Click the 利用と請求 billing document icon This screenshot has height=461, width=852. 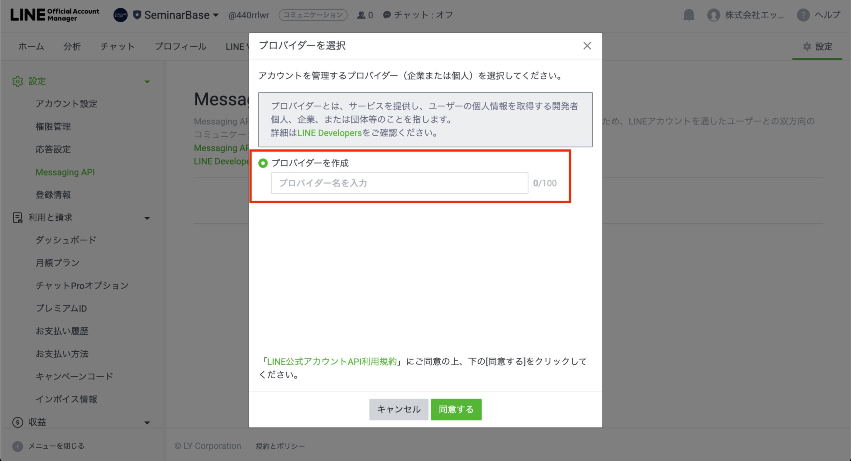pos(18,217)
